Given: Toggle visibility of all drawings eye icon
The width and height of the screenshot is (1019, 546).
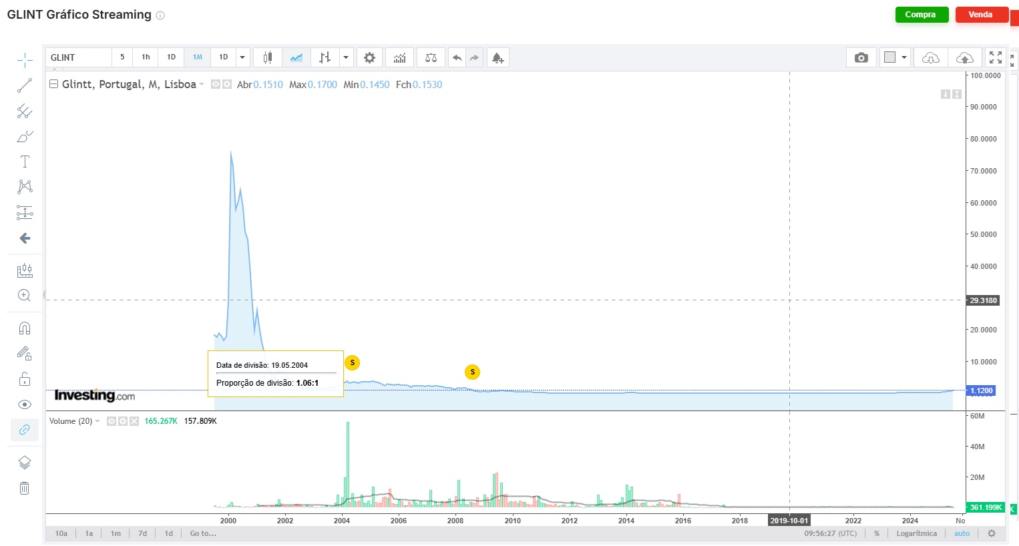Looking at the screenshot, I should (25, 404).
